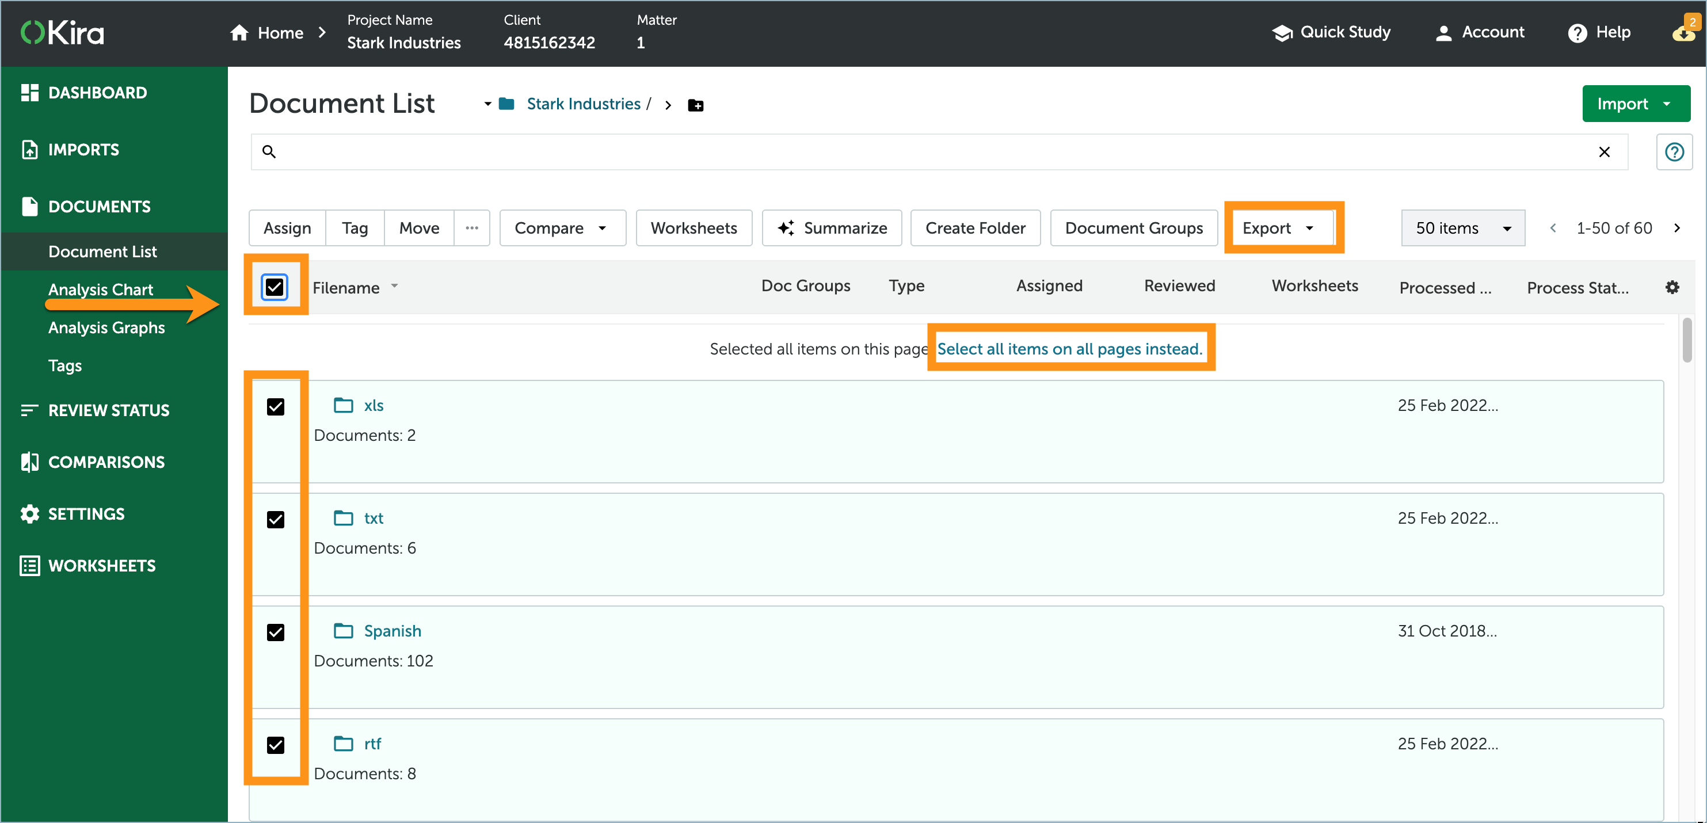The image size is (1707, 823).
Task: Click the new folder icon in breadcrumb
Action: (695, 105)
